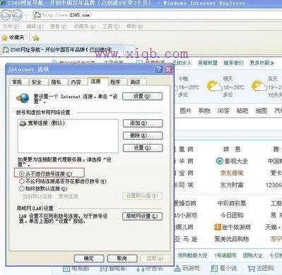The image size is (282, 275).
Task: Click tomorrow's (明天) weather sun icon
Action: [x=214, y=86]
